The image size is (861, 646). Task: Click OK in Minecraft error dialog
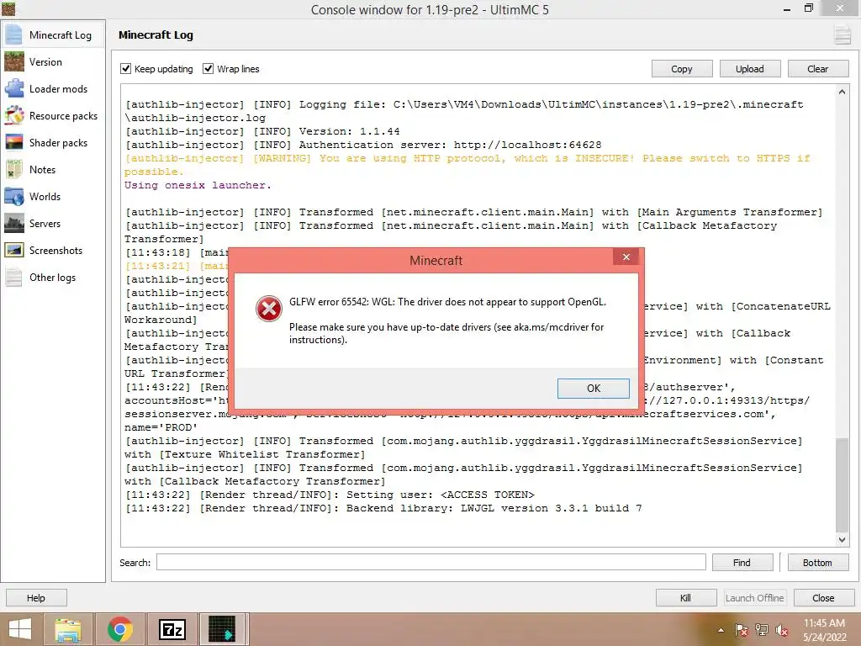click(x=593, y=388)
